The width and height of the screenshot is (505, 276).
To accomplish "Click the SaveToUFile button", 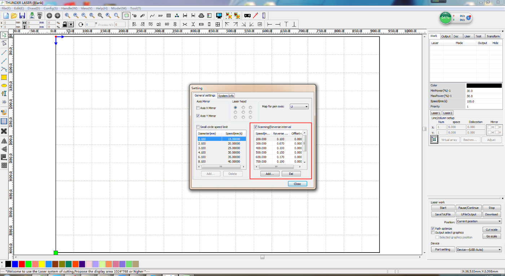I will [x=443, y=214].
